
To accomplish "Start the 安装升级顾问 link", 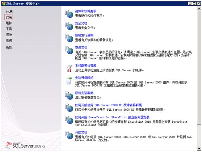I will click(84, 78).
